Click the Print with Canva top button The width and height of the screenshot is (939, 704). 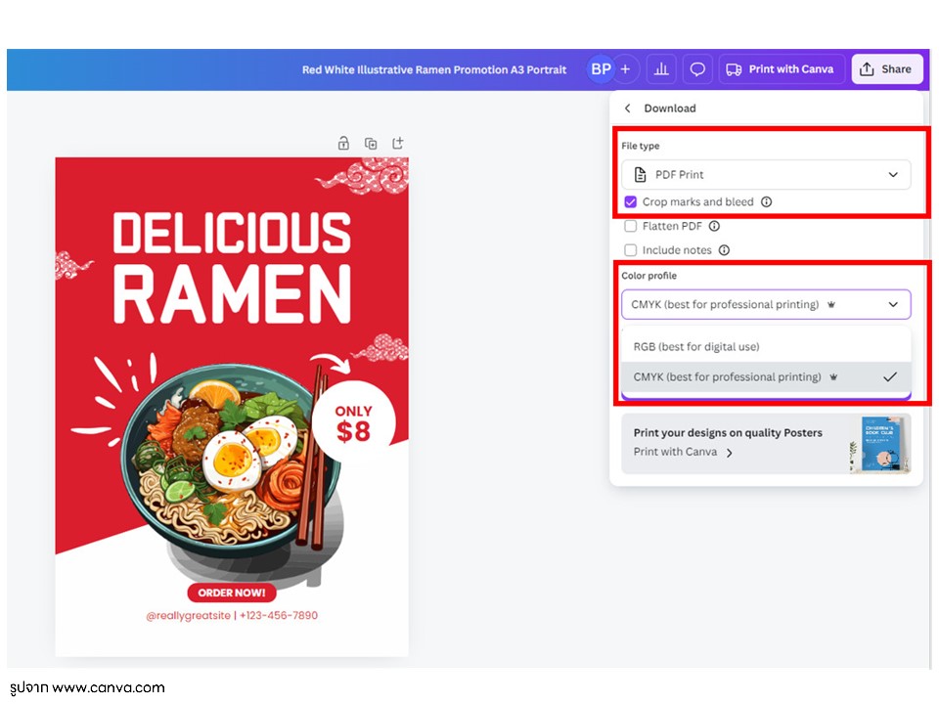pos(781,69)
